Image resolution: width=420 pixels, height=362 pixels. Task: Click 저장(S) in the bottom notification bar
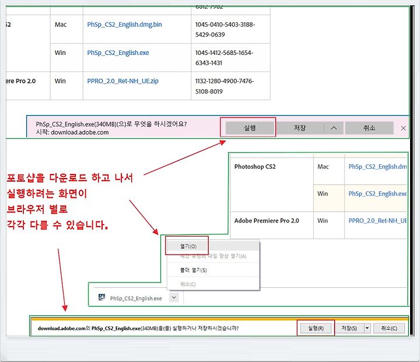pyautogui.click(x=349, y=328)
